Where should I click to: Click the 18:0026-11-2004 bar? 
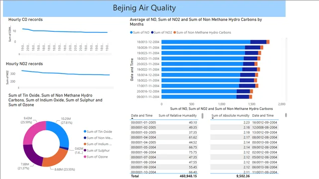coord(212,48)
